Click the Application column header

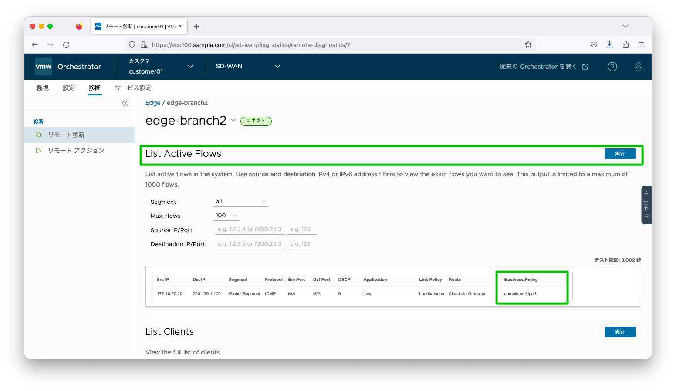375,280
